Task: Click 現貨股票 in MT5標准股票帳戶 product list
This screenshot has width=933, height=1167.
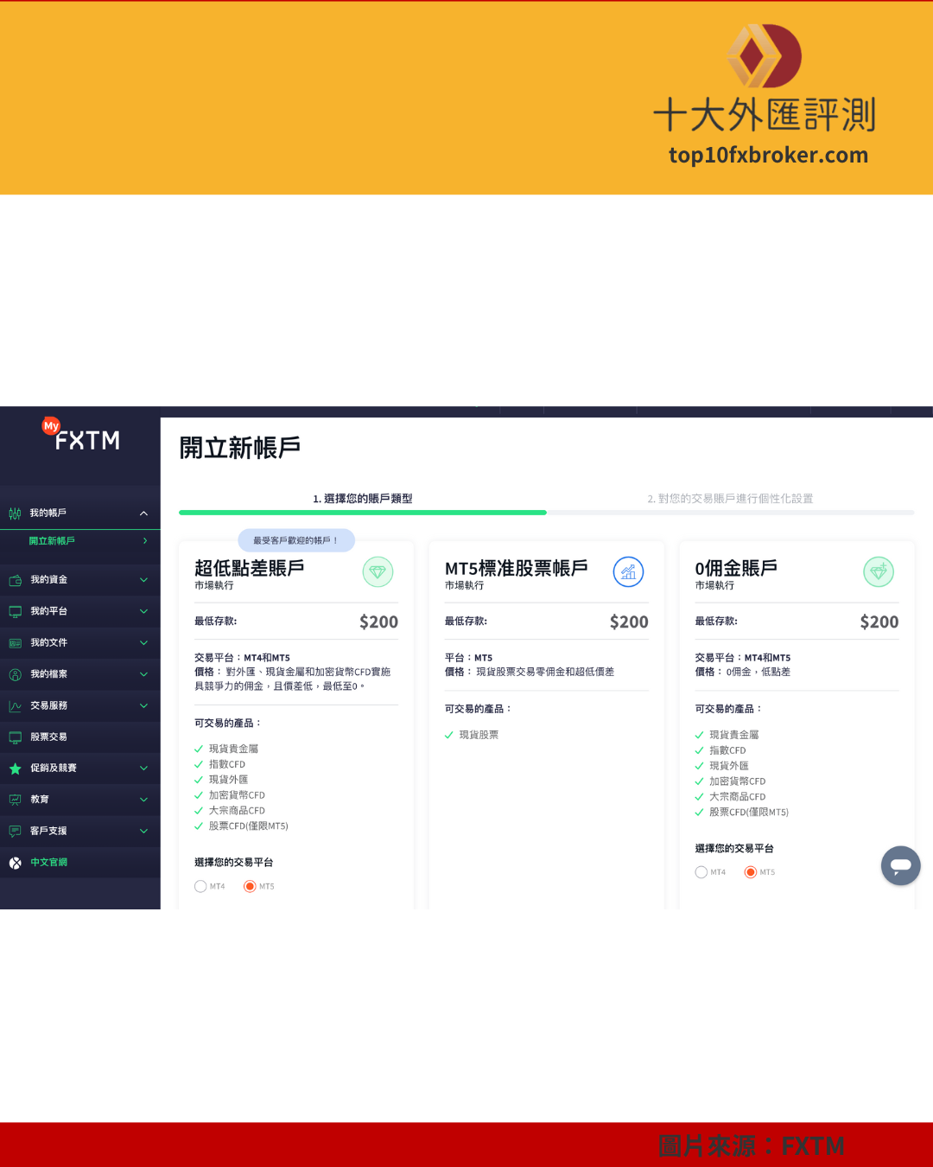Action: (x=479, y=736)
